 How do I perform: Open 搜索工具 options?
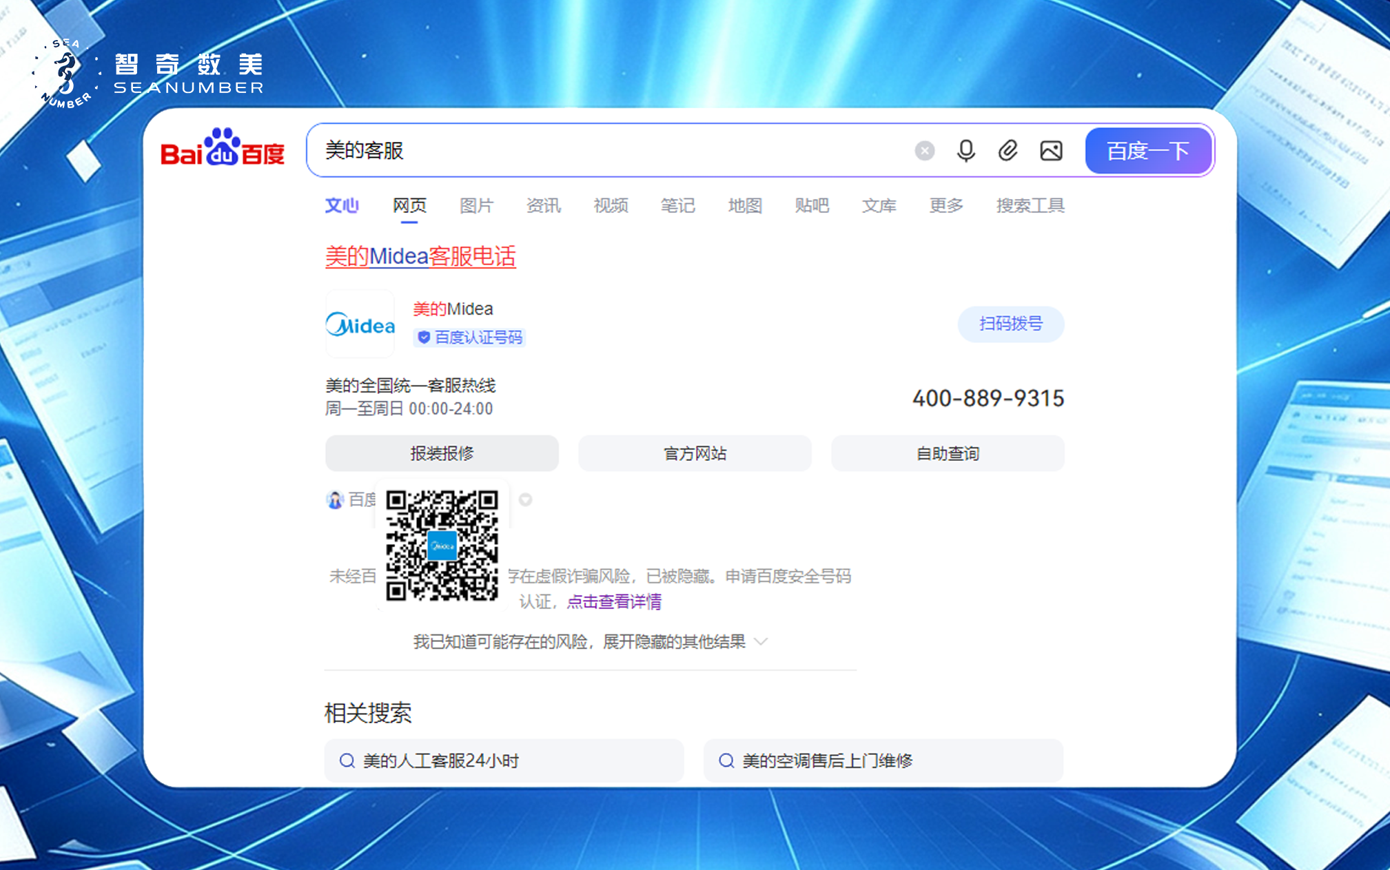[x=1030, y=205]
